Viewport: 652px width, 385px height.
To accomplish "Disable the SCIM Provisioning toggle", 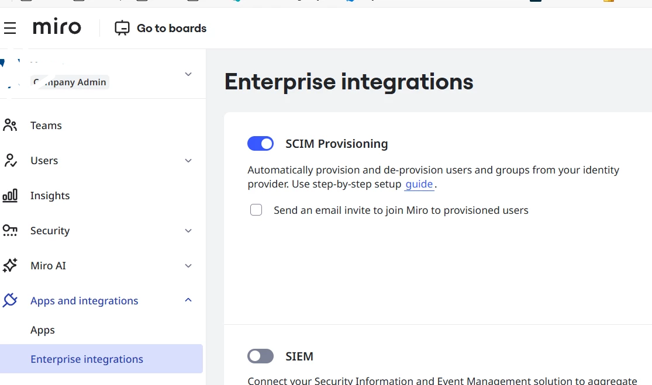I will click(x=261, y=143).
